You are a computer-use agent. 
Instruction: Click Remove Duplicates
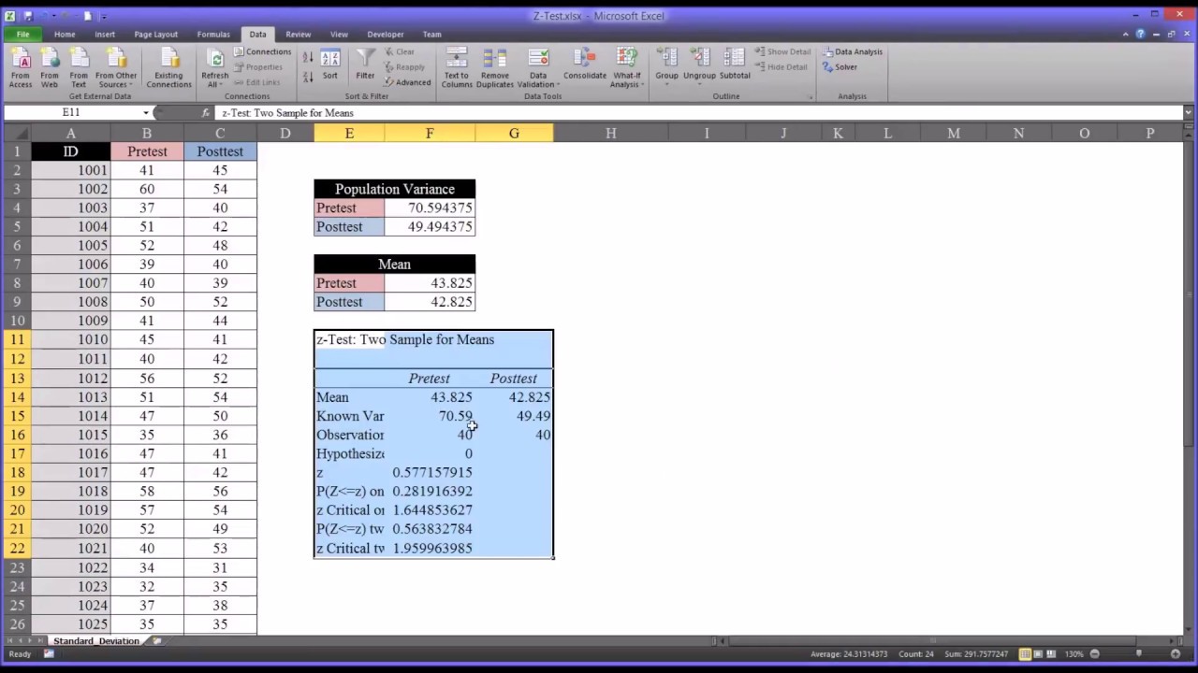(494, 68)
